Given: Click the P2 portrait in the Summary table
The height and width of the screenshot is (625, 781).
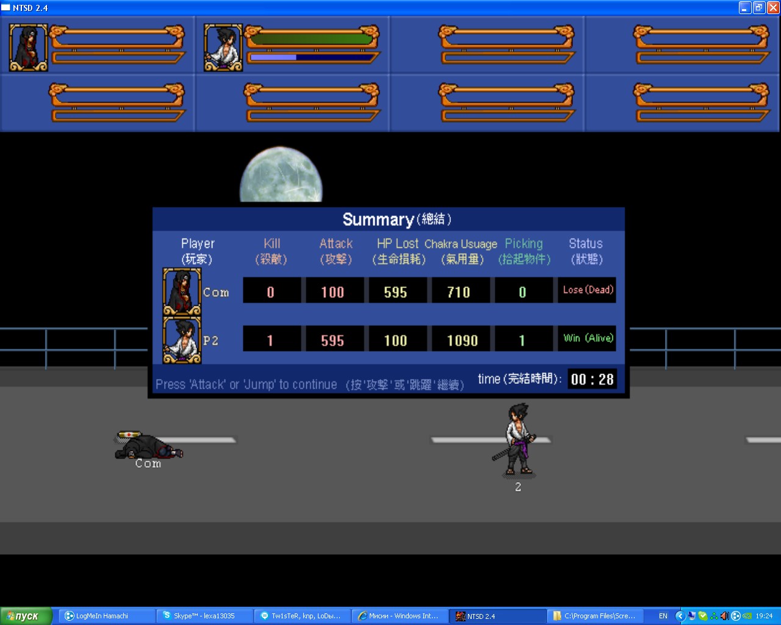Looking at the screenshot, I should (x=182, y=341).
